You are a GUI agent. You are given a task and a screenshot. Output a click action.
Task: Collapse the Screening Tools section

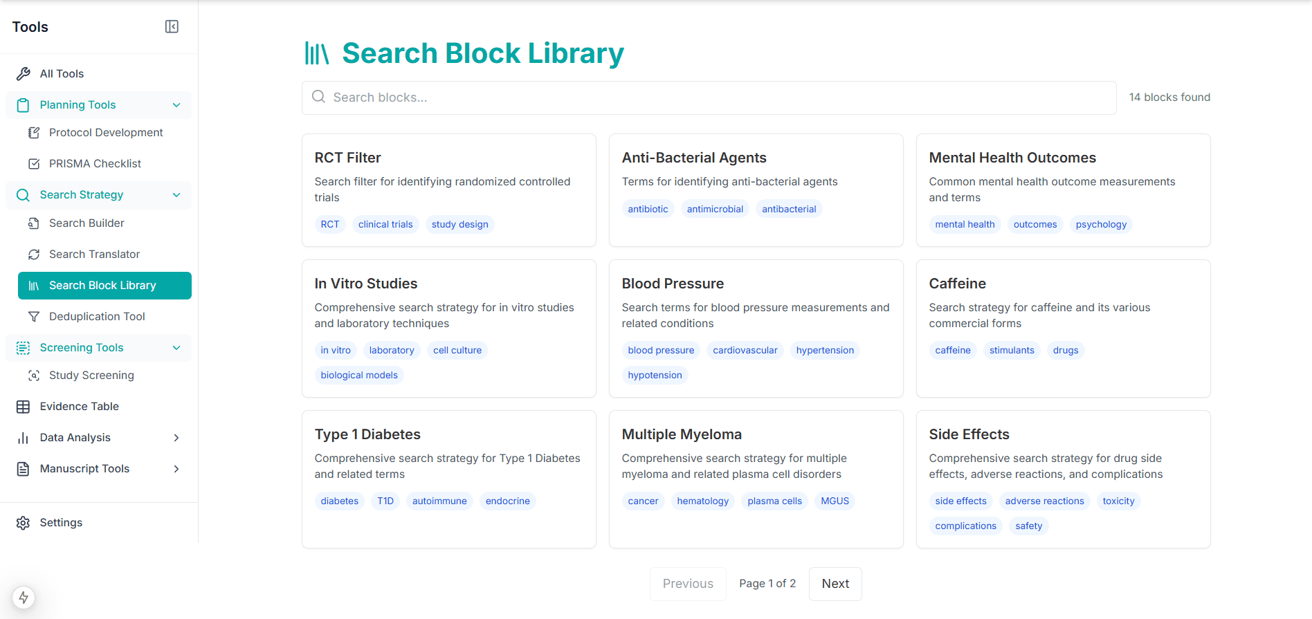pos(176,348)
